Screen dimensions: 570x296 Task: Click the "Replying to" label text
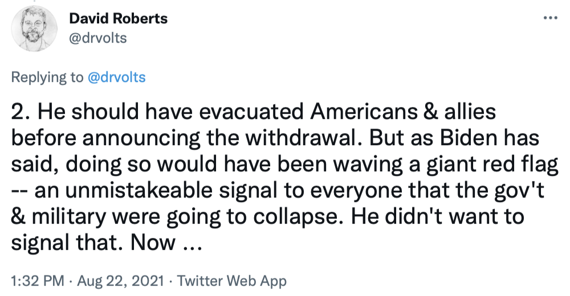(x=47, y=77)
